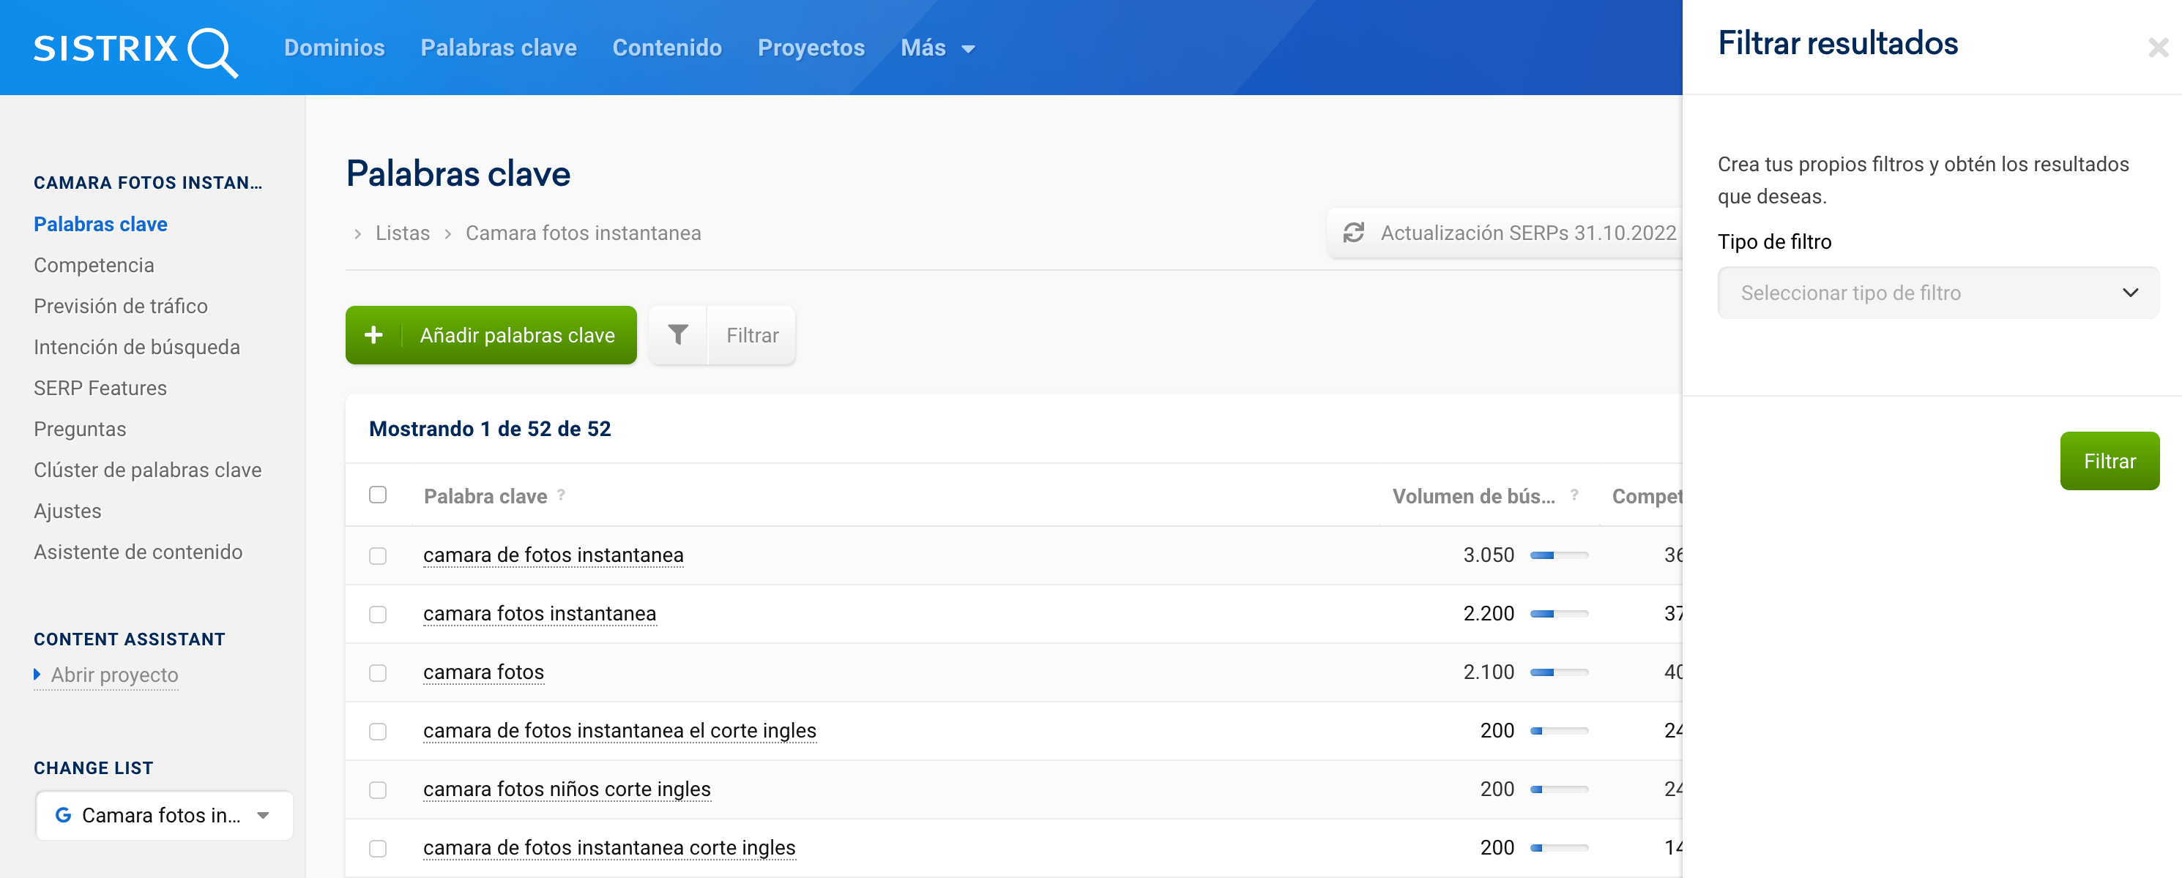Image resolution: width=2182 pixels, height=878 pixels.
Task: Expand the Más navigation menu
Action: tap(937, 48)
